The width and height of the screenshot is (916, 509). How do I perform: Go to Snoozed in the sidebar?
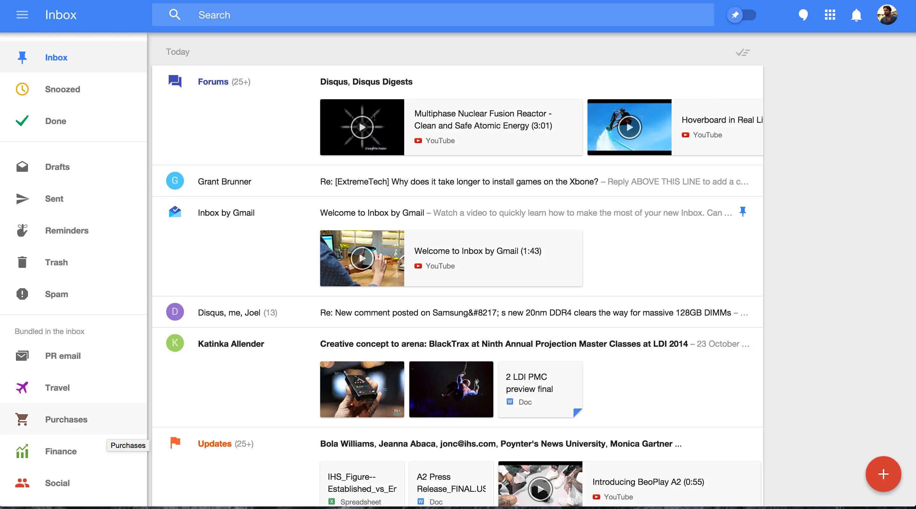pos(62,89)
